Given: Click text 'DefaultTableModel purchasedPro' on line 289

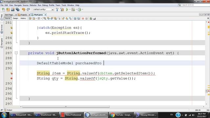Looking at the screenshot, I should [x=69, y=63].
